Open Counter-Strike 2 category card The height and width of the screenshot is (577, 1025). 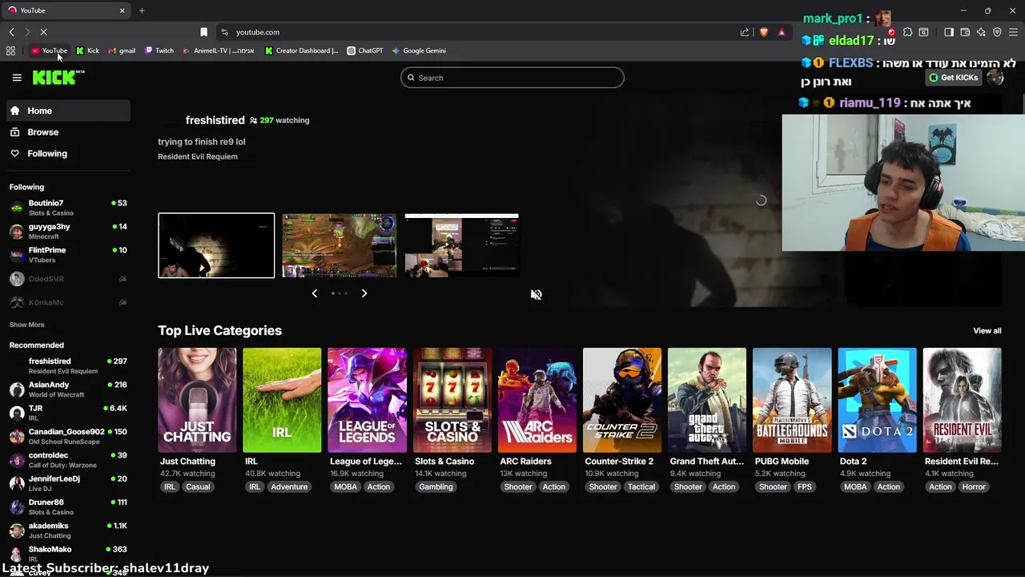coord(622,400)
